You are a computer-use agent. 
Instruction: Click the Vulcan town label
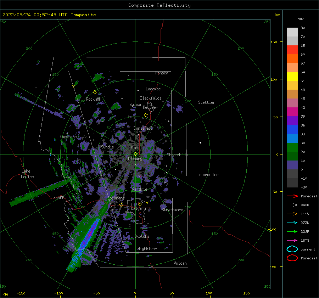point(180,263)
